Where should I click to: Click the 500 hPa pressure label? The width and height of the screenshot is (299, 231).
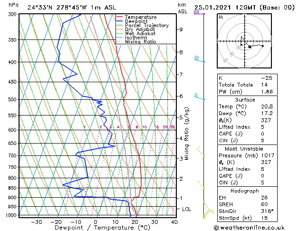tap(13, 99)
